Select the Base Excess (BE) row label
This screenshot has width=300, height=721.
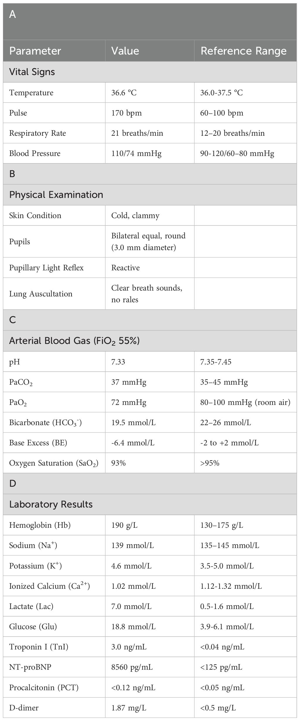coord(38,443)
